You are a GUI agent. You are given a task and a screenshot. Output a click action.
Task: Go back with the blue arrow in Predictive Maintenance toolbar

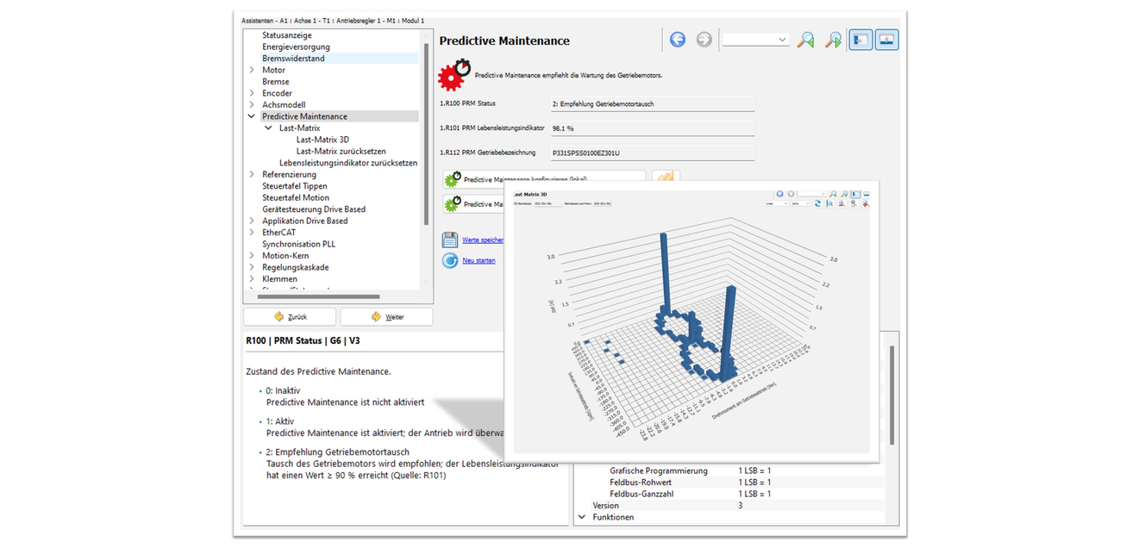tap(678, 40)
